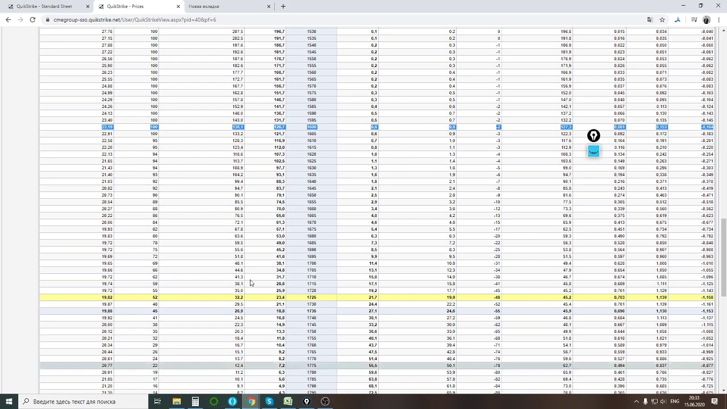Click strike 1600 in the selected blue row
This screenshot has height=409, width=727.
coord(311,127)
